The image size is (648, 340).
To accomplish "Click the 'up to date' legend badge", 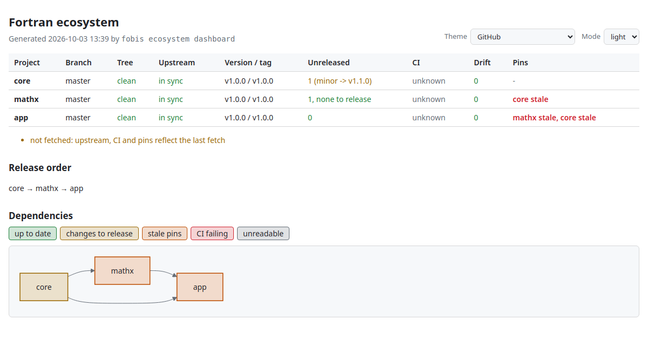I will [33, 234].
